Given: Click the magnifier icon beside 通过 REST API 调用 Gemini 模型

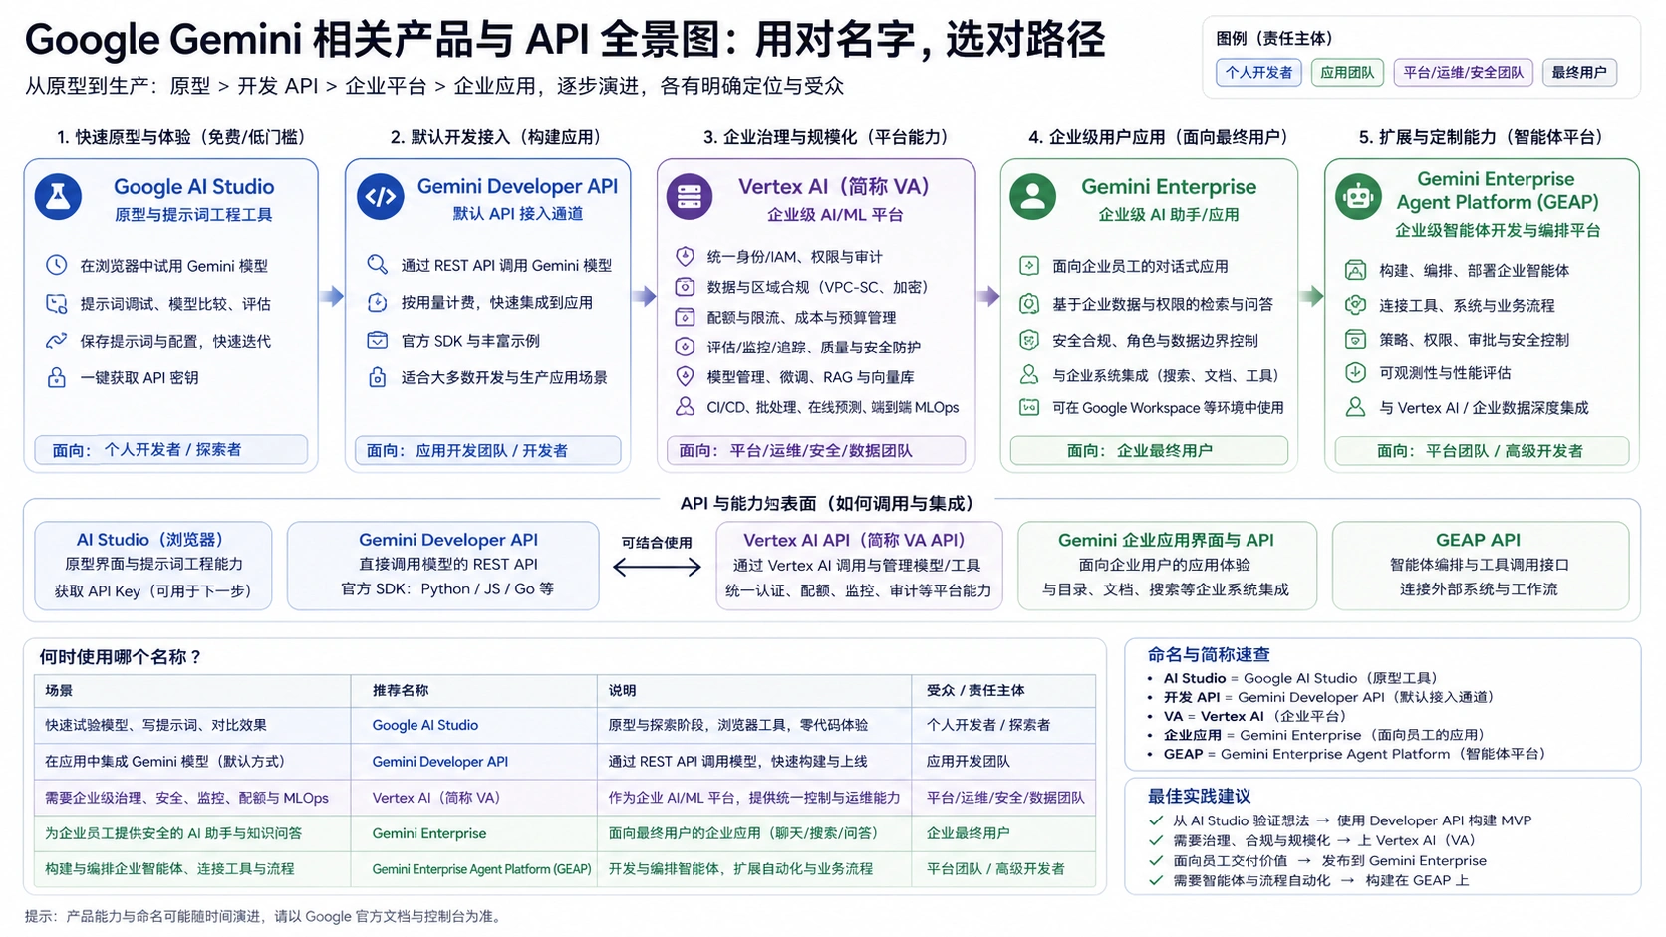Looking at the screenshot, I should [377, 265].
